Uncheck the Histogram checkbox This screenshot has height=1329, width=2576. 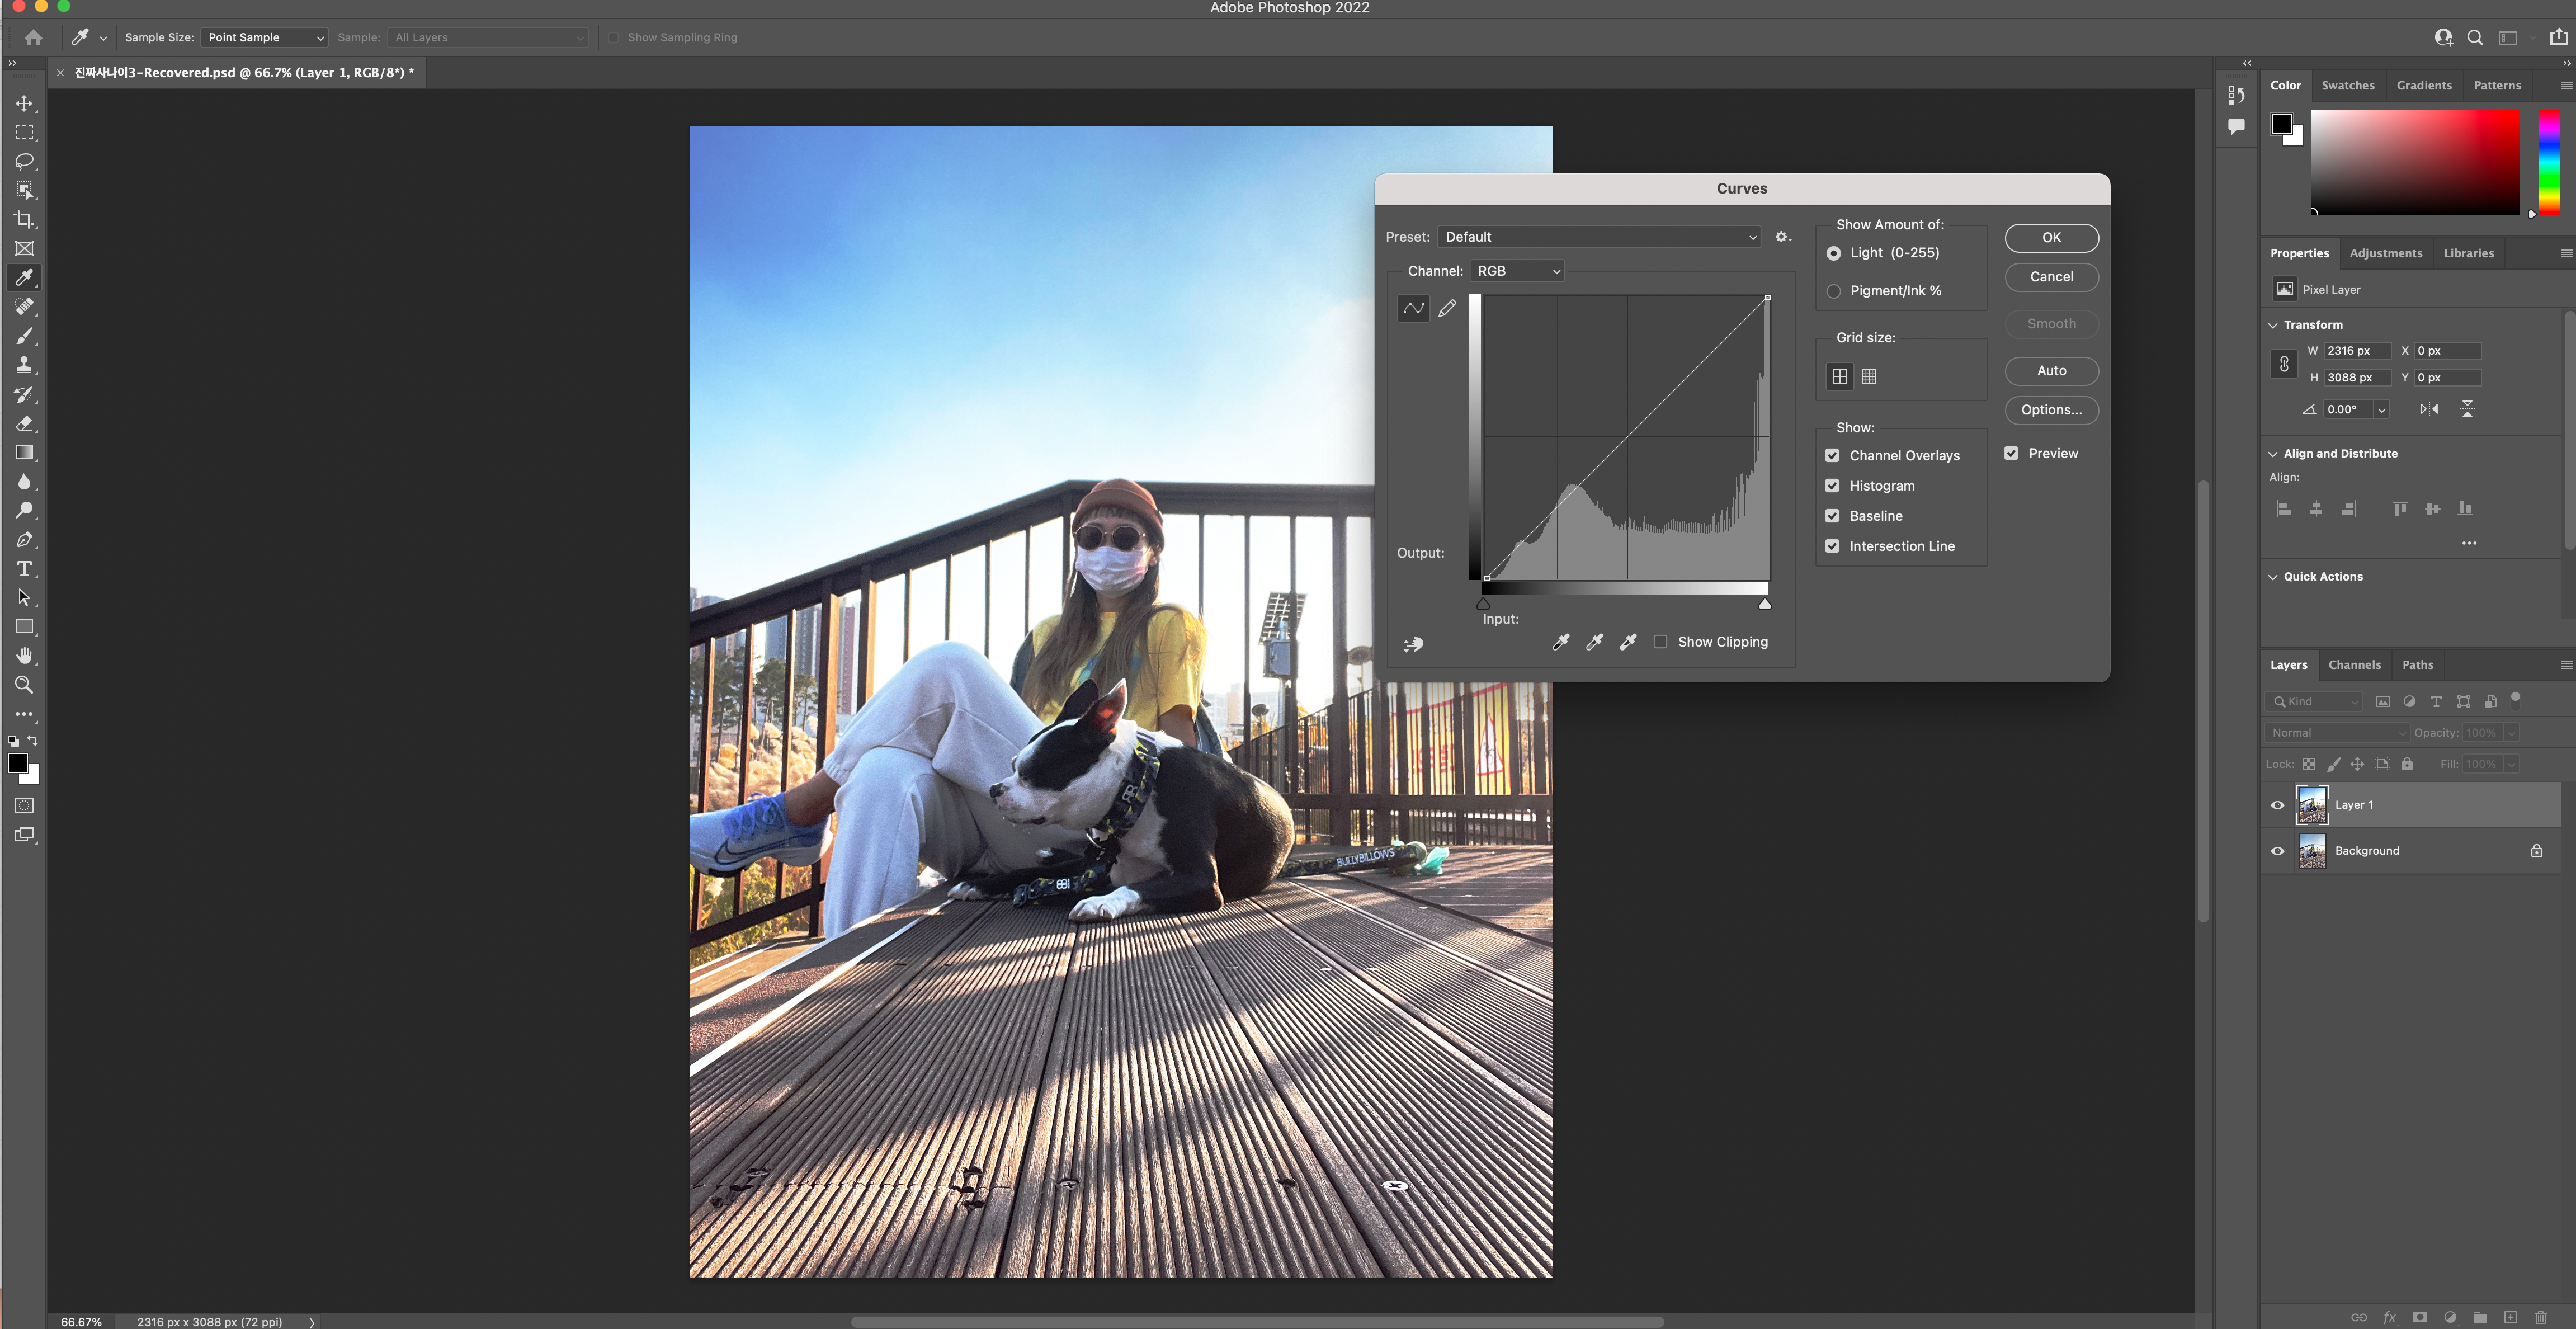(1832, 486)
